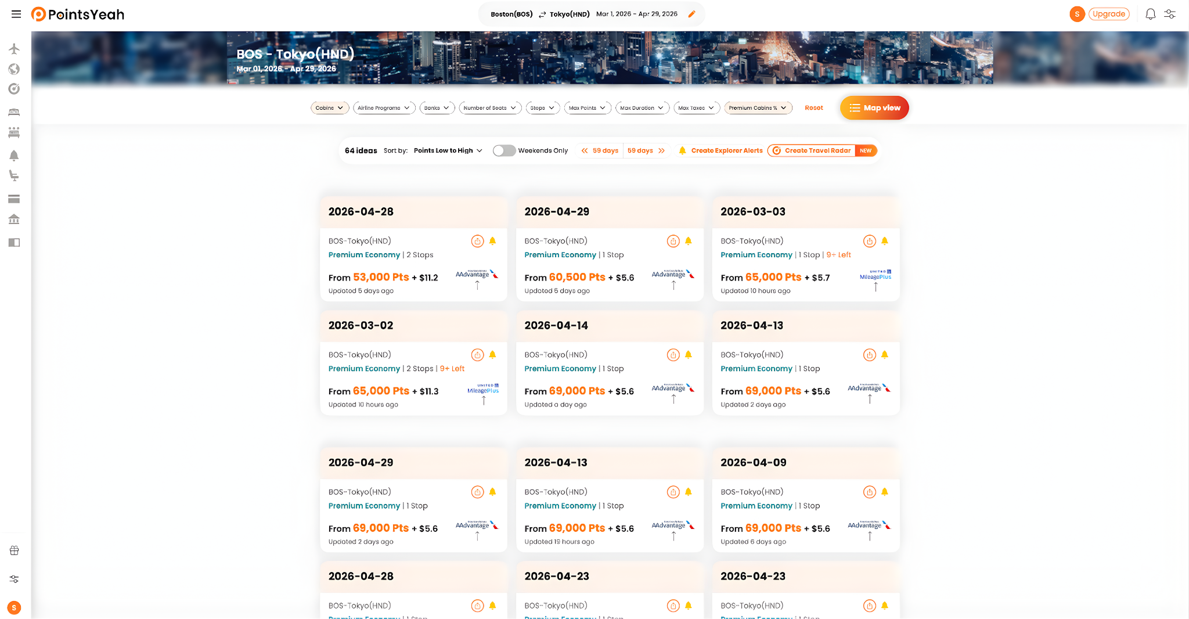Open the credit card sidebar icon
The height and width of the screenshot is (619, 1189).
tap(15, 199)
